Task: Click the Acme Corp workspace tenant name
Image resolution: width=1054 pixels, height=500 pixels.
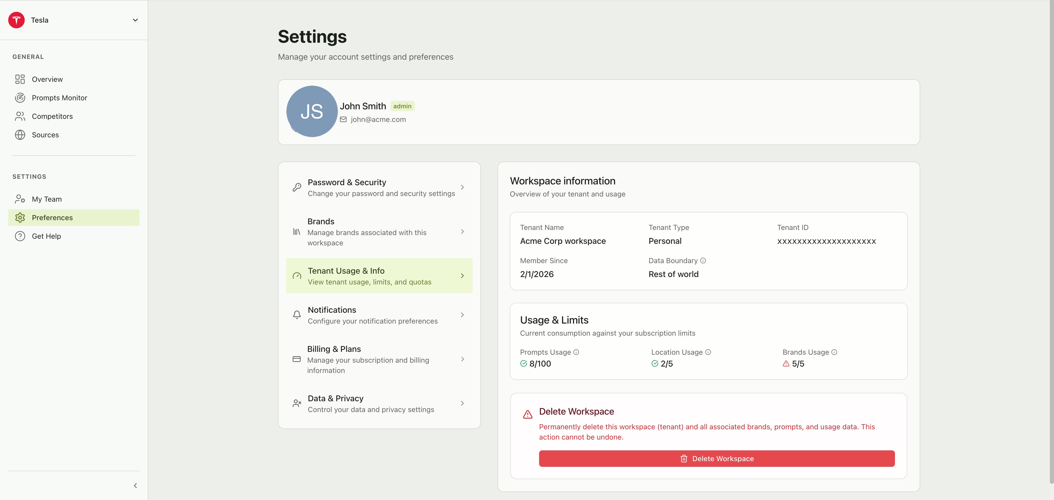Action: [563, 241]
